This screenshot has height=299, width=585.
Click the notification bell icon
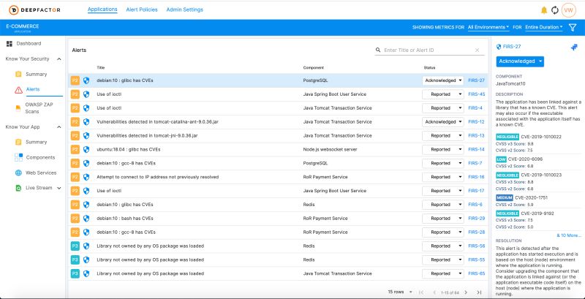coord(544,10)
